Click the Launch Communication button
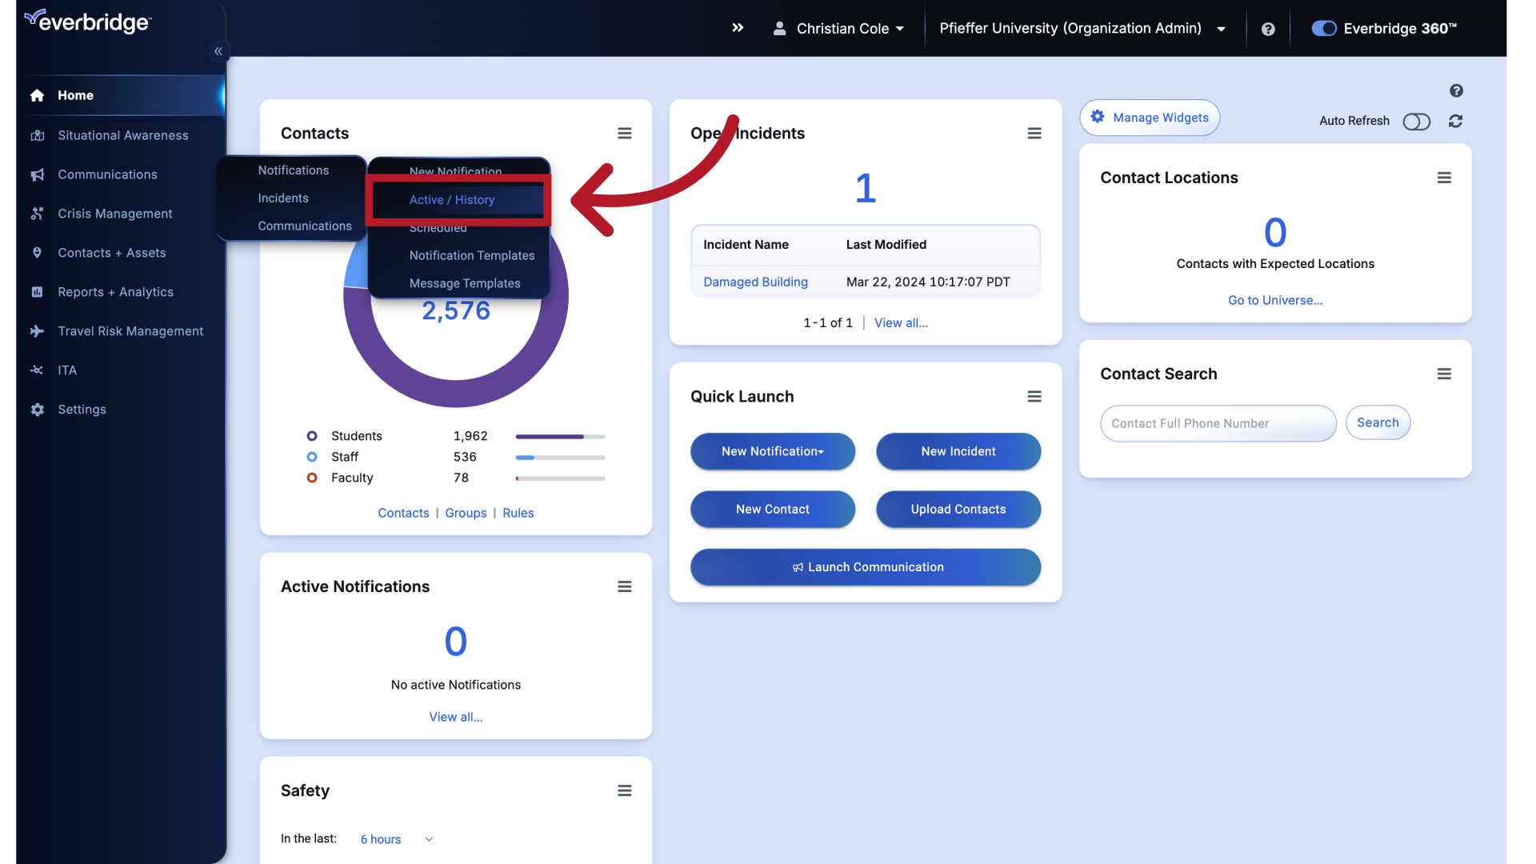The image size is (1536, 864). [x=866, y=567]
